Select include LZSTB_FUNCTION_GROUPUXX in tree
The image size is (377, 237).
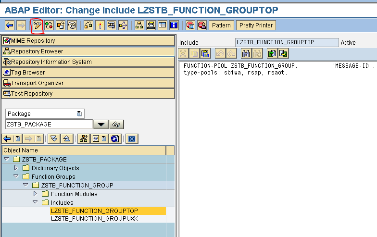[x=94, y=218]
